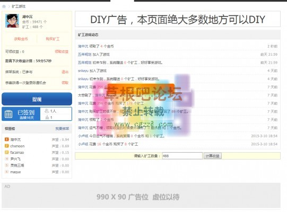Viewport: 287px width, 212px height.
Task: Focus the miner count input showing 488
Action: tap(182, 156)
